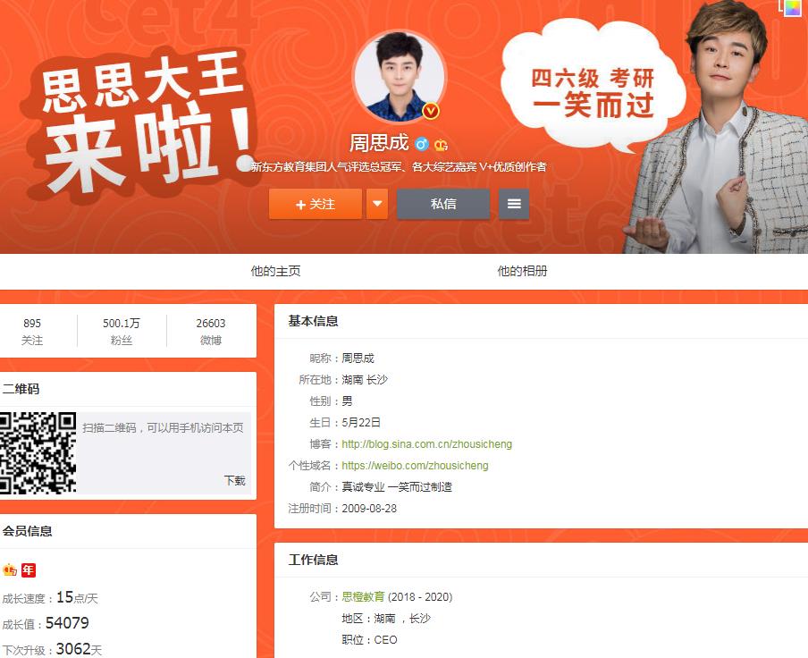This screenshot has width=808, height=658.
Task: Open the hamburger more-options menu button
Action: [x=514, y=204]
